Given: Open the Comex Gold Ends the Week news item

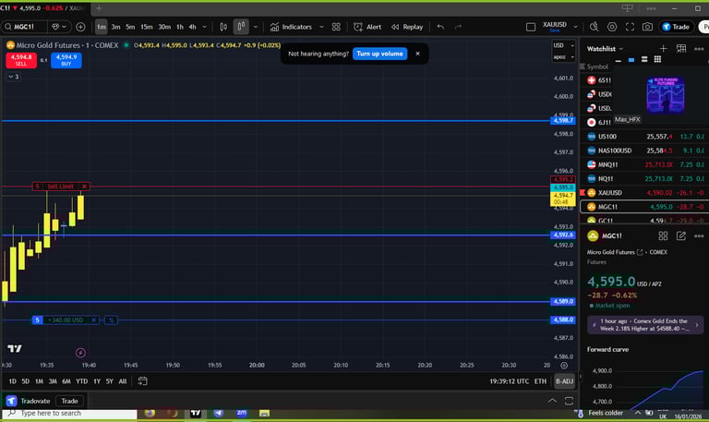Looking at the screenshot, I should [x=645, y=325].
